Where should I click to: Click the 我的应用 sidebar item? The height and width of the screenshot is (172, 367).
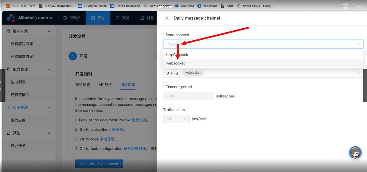(x=18, y=120)
